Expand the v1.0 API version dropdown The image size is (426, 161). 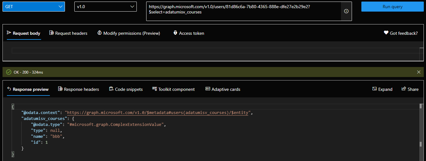(105, 7)
